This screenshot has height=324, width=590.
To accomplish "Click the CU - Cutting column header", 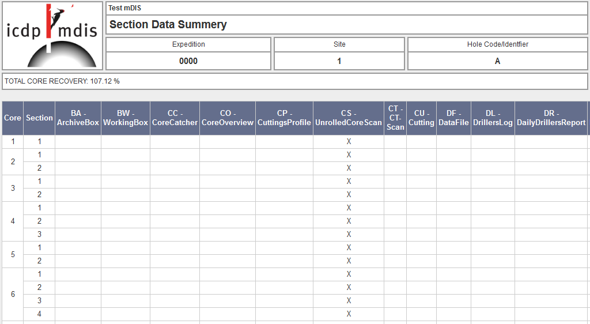I will tap(421, 118).
